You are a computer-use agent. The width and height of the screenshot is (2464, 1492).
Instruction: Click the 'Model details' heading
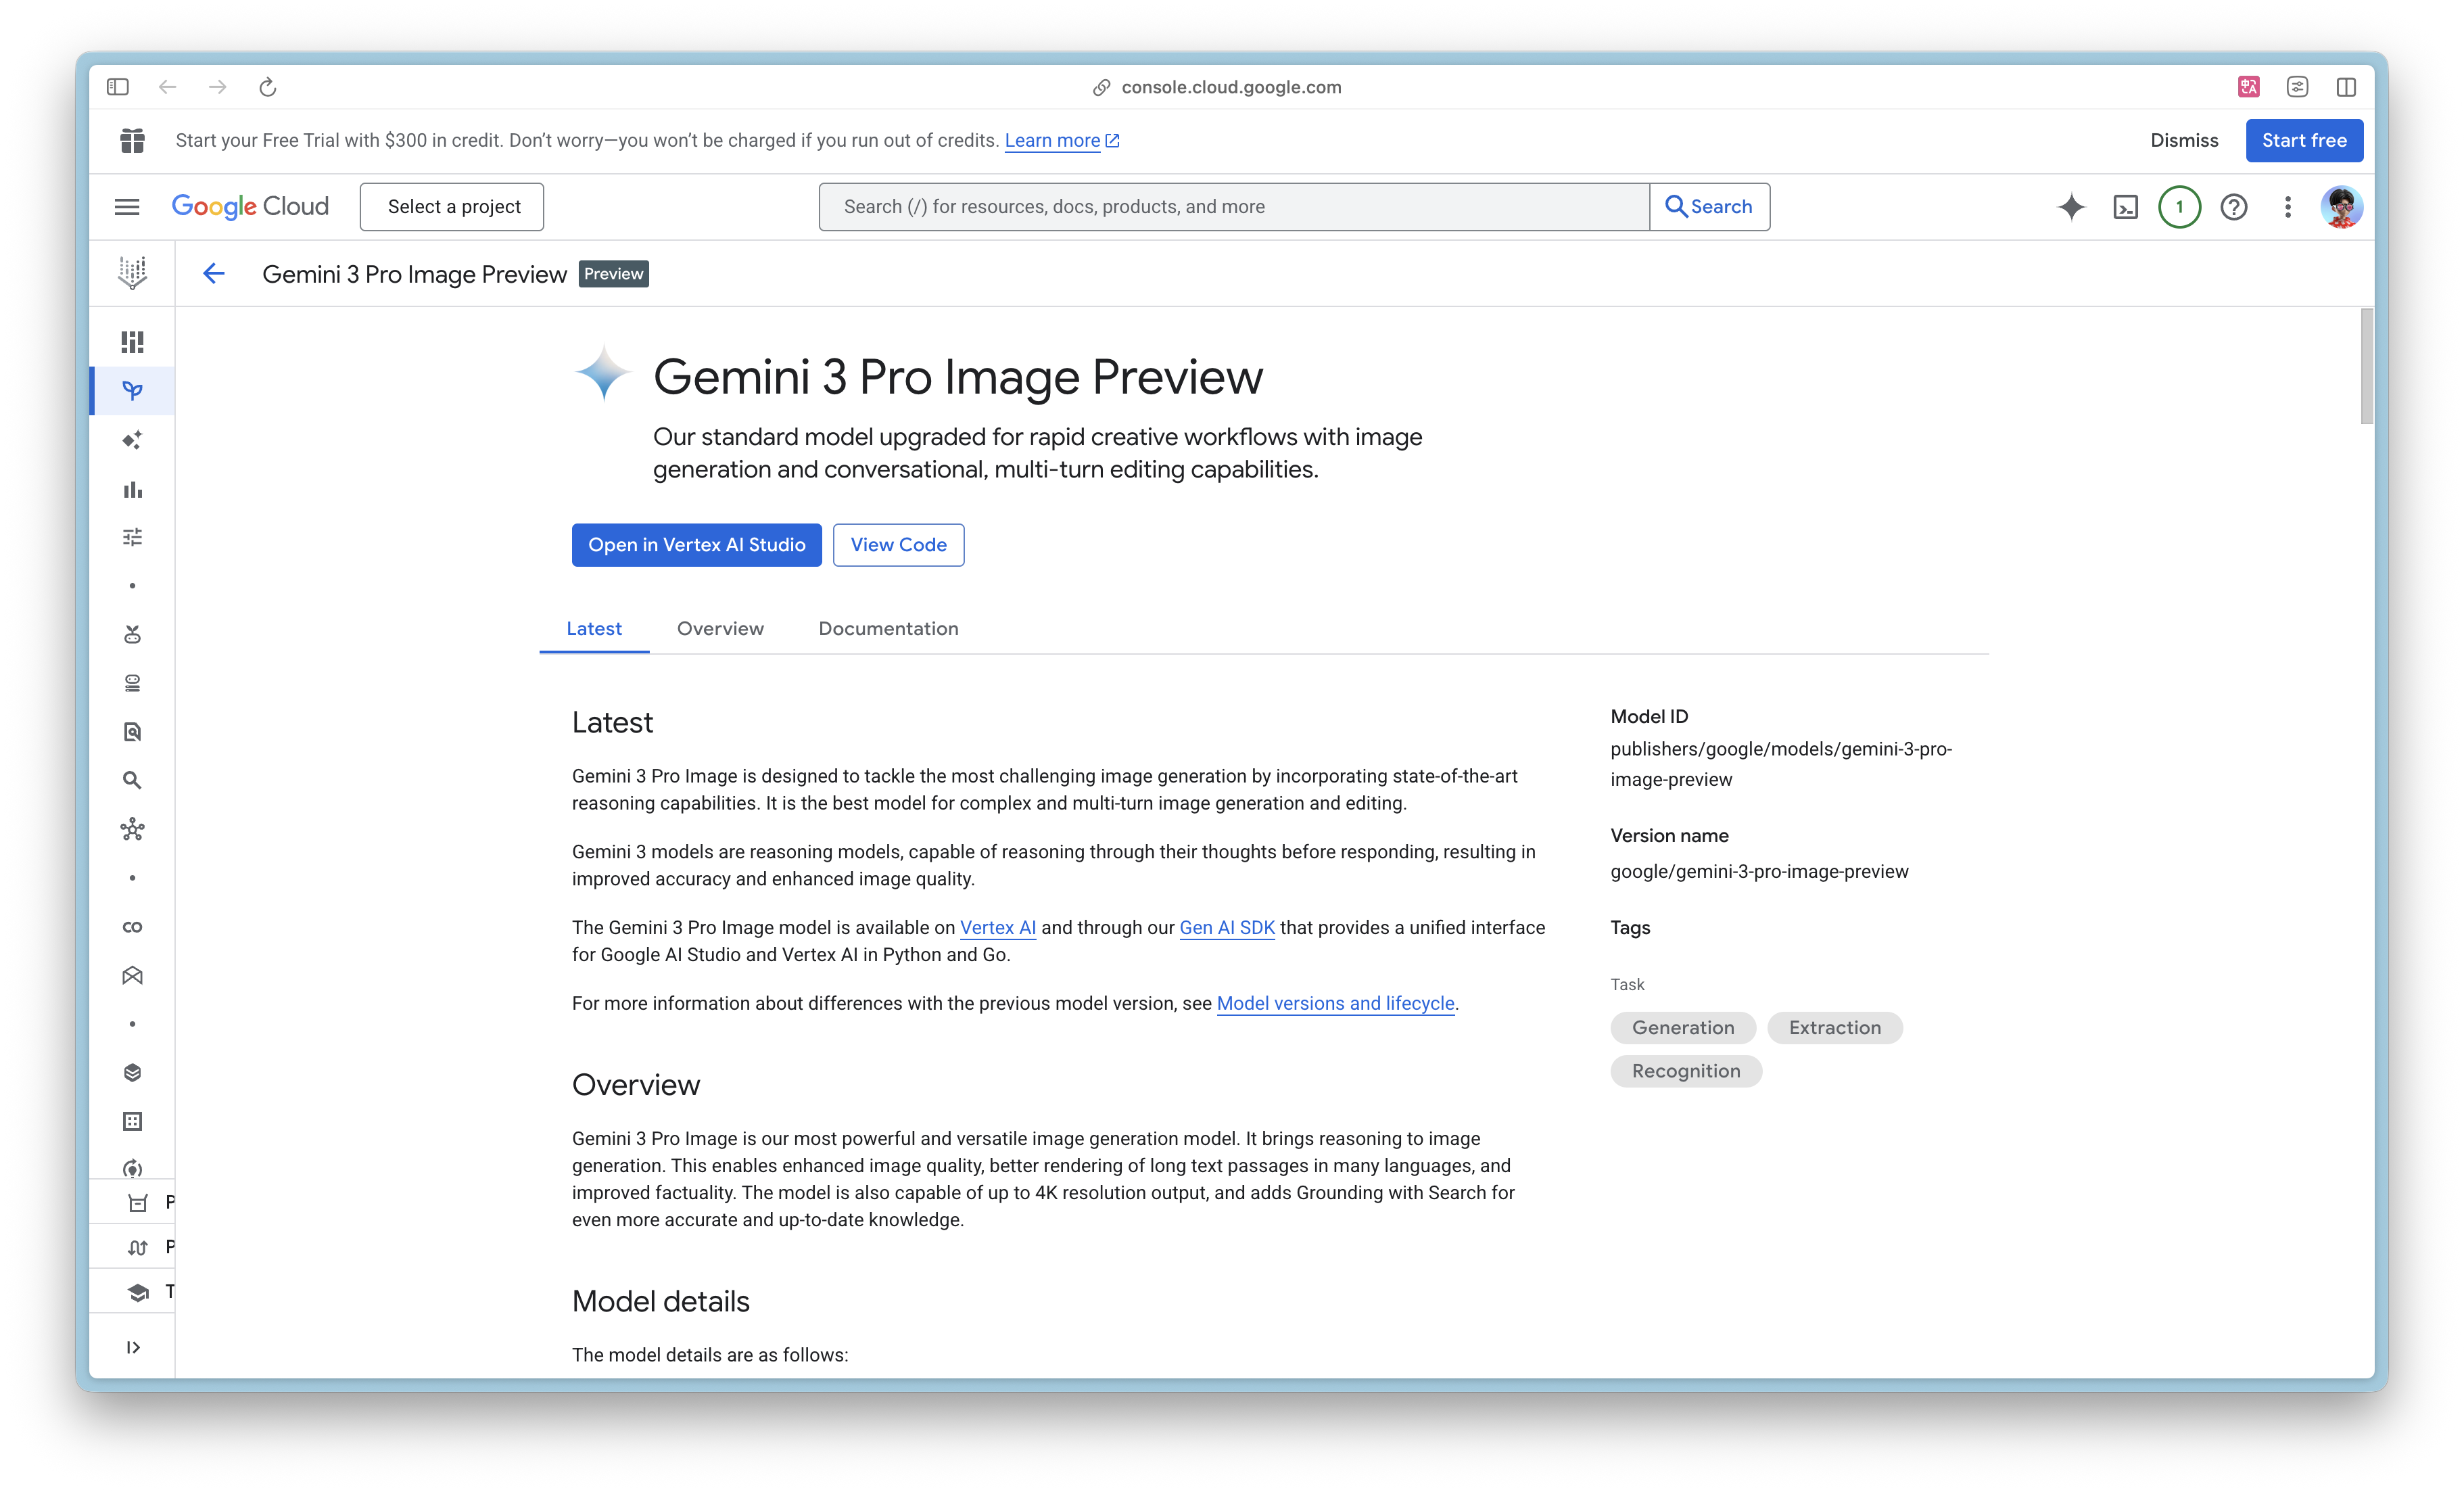point(660,1302)
